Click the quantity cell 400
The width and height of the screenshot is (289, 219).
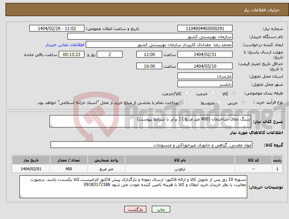pyautogui.click(x=69, y=169)
